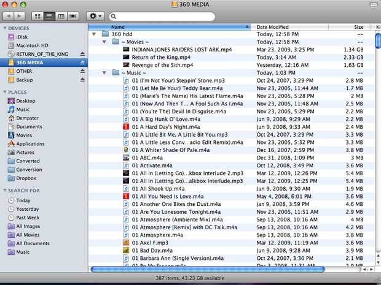
Task: Open the Action gear menu
Action: (95, 16)
